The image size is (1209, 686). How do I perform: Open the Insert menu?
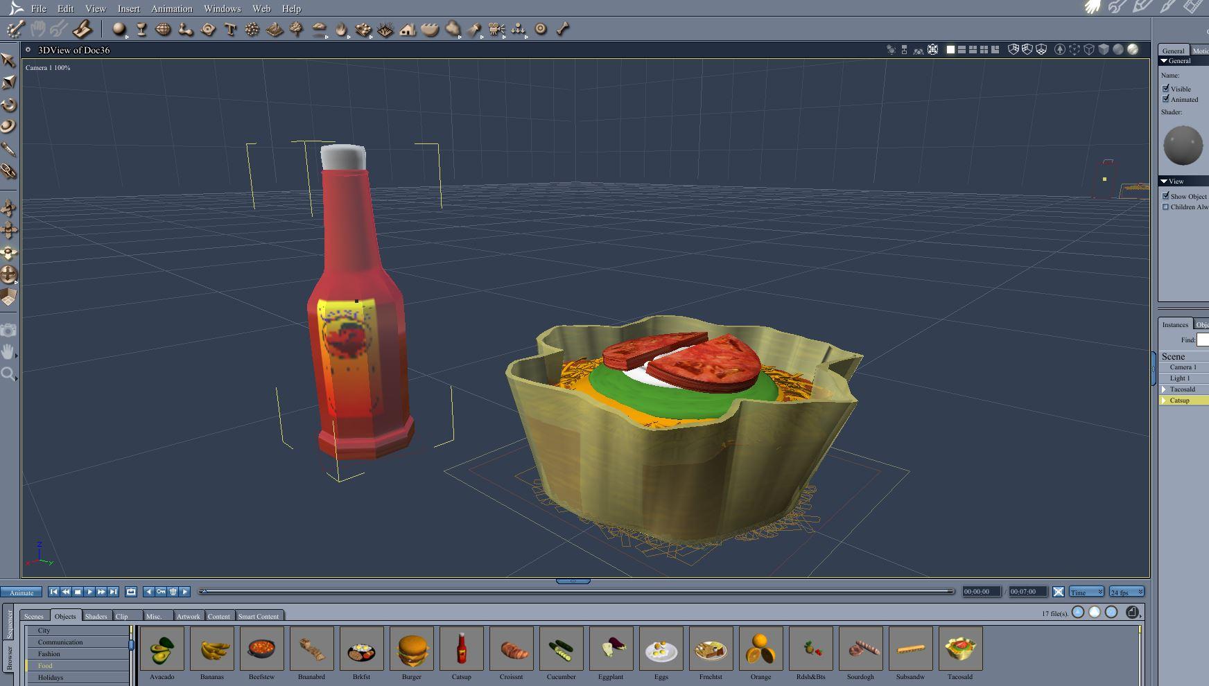coord(129,8)
